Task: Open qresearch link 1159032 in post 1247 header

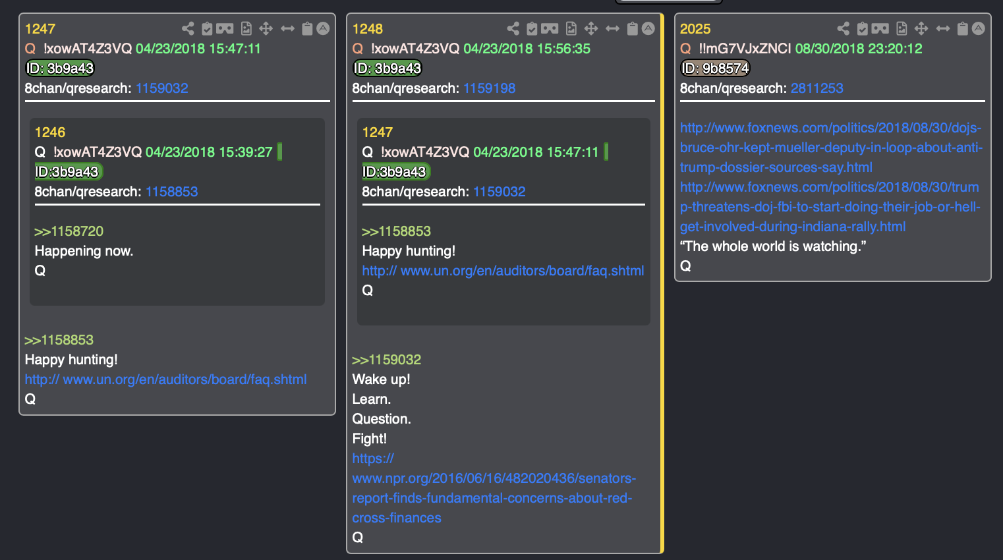Action: [x=162, y=88]
